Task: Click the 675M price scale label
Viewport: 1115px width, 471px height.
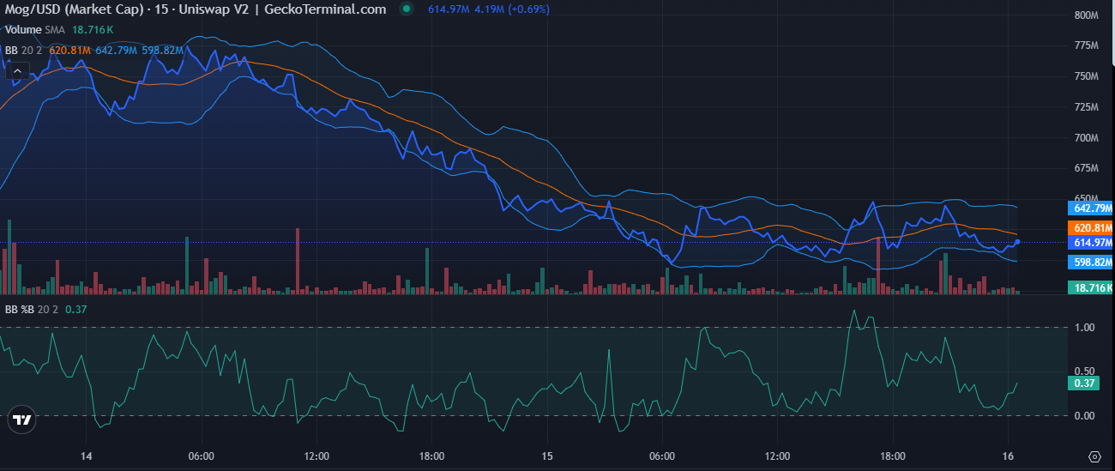Action: (x=1086, y=169)
